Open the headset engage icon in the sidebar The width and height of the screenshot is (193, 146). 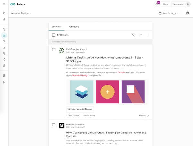4,41
